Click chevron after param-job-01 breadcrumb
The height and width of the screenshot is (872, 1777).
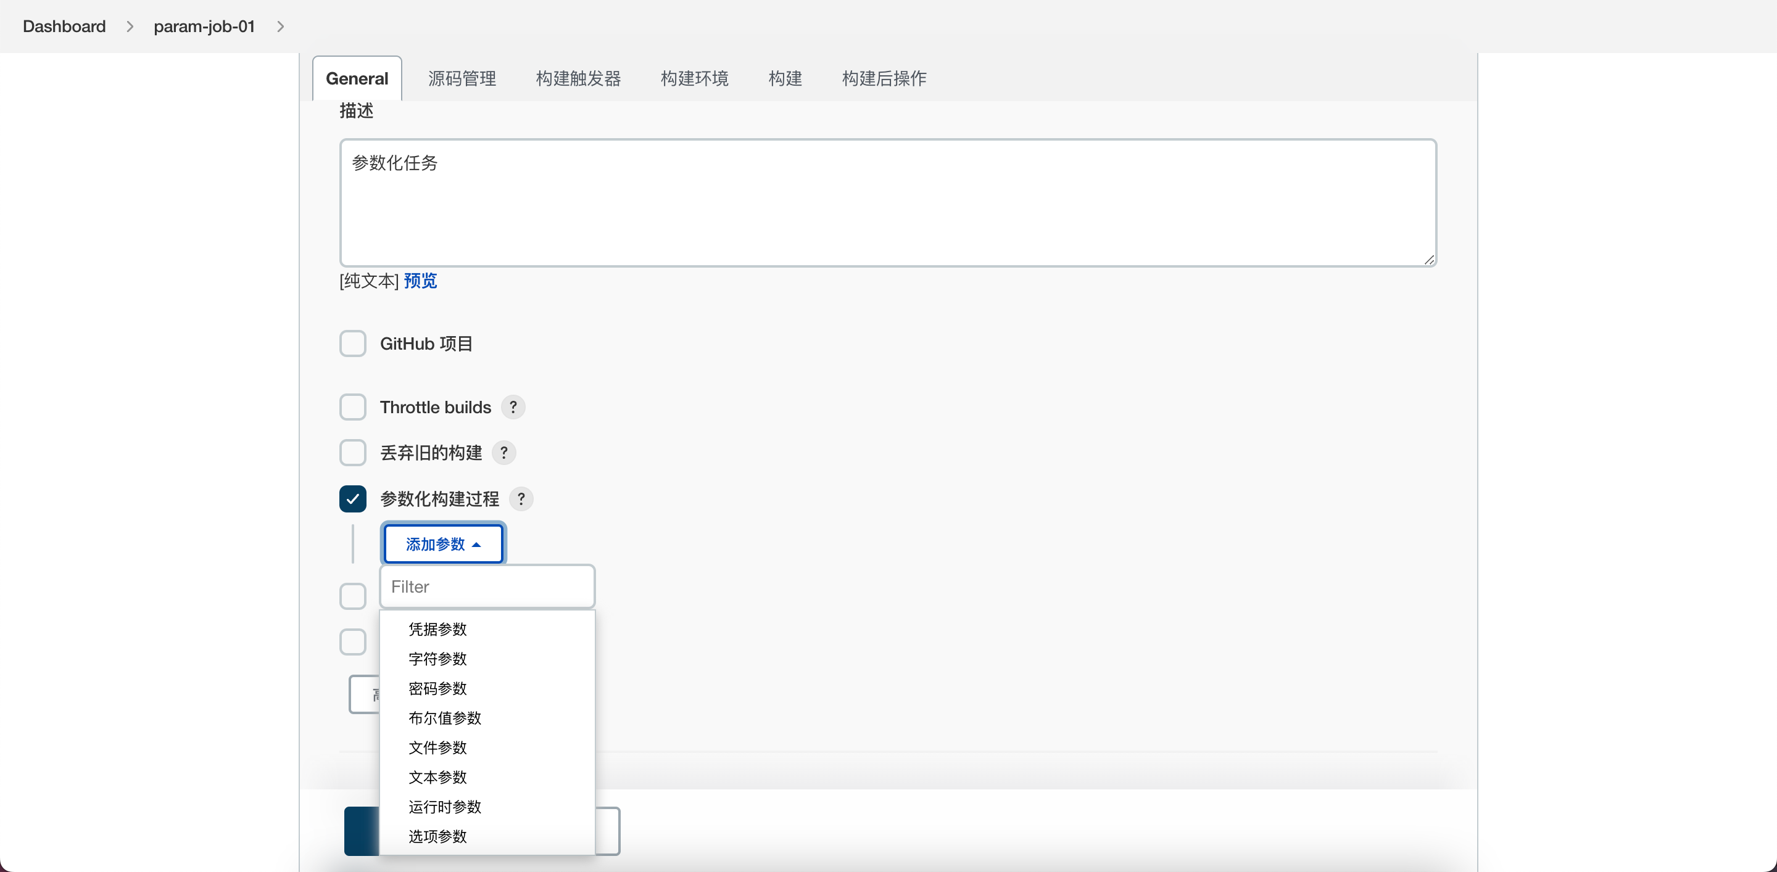[280, 26]
